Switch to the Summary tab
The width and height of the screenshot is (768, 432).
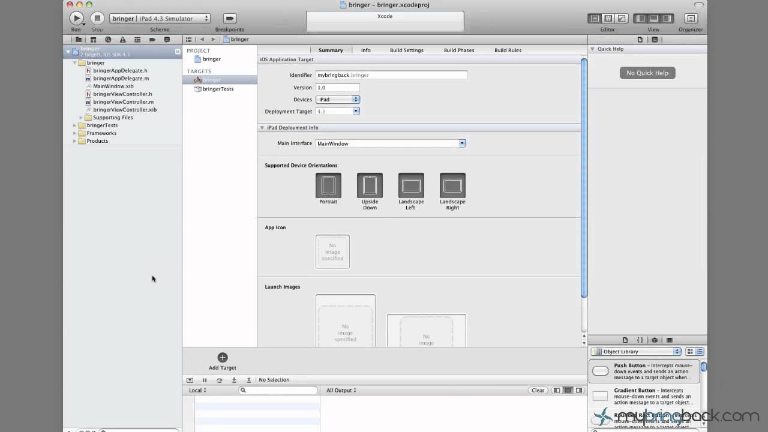[x=331, y=50]
